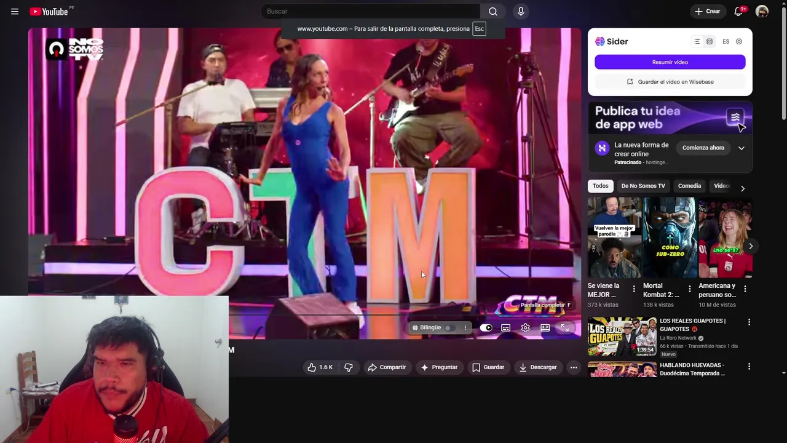Toggle the autoplay switch in player
Viewport: 787px width, 443px height.
click(486, 328)
